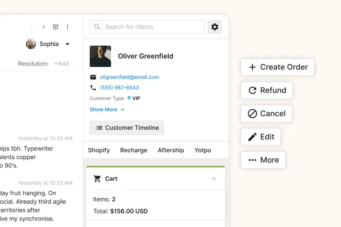Click the Oliver Greenfield name

coord(145,56)
